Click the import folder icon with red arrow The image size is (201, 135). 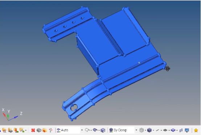(16, 130)
